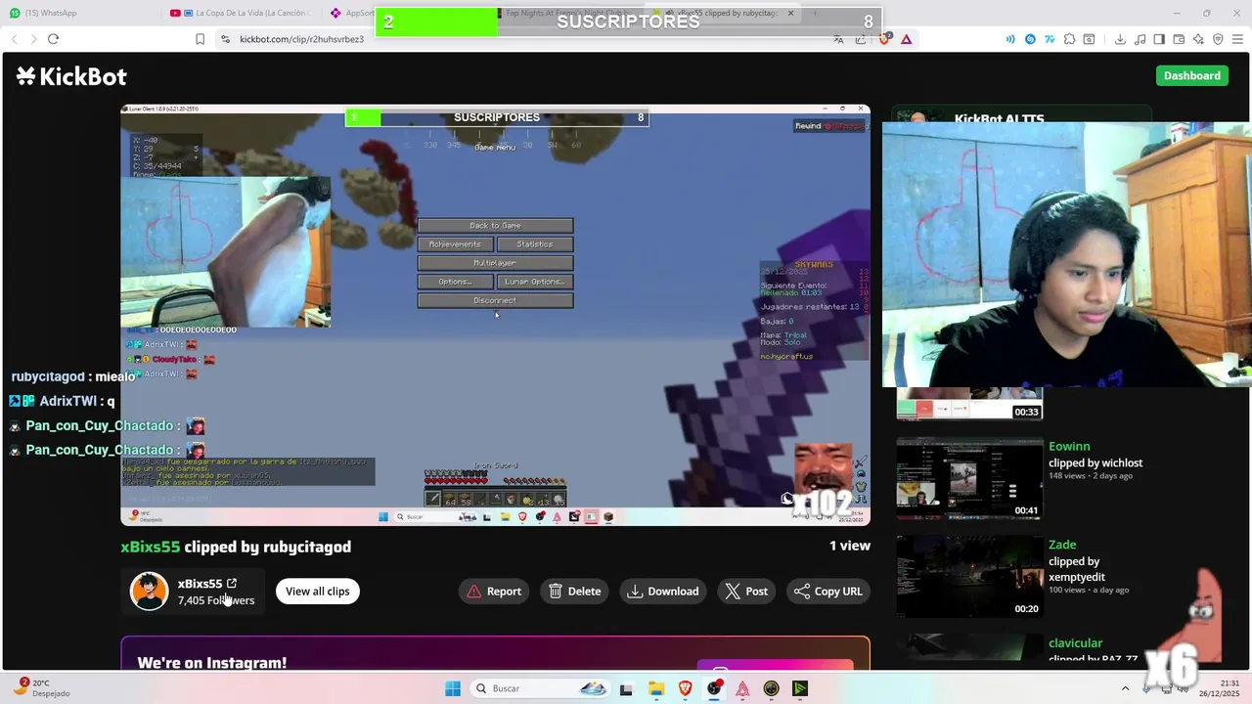Open site settings icon in address bar

click(x=225, y=39)
